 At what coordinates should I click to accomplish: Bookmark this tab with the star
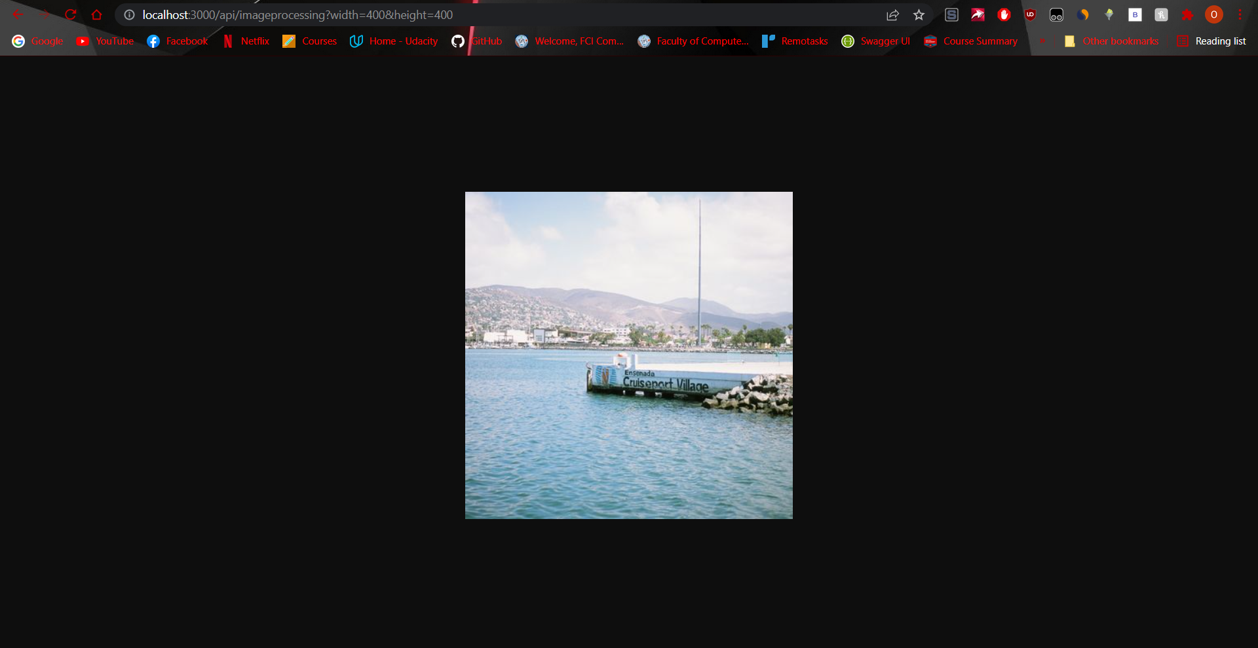tap(919, 14)
